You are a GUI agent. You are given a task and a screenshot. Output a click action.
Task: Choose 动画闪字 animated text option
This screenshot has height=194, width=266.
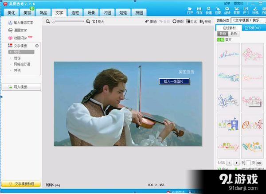pyautogui.click(x=20, y=38)
